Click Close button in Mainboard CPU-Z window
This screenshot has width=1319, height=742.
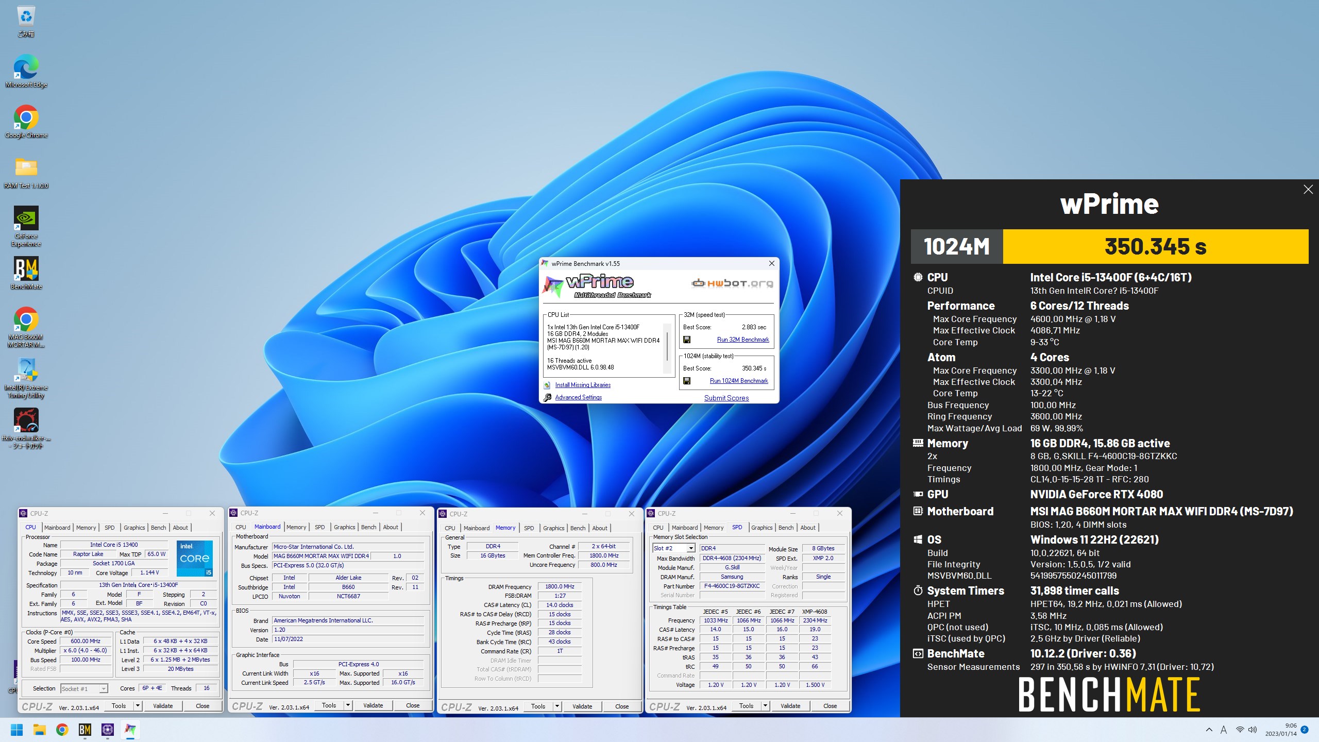413,705
